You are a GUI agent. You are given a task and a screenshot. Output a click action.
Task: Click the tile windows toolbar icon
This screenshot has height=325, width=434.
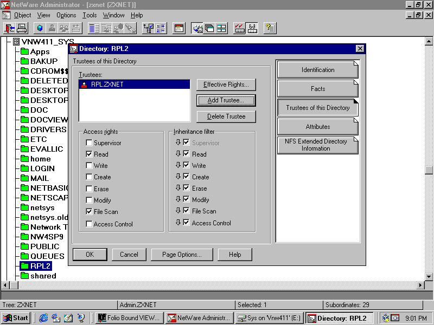pos(221,28)
